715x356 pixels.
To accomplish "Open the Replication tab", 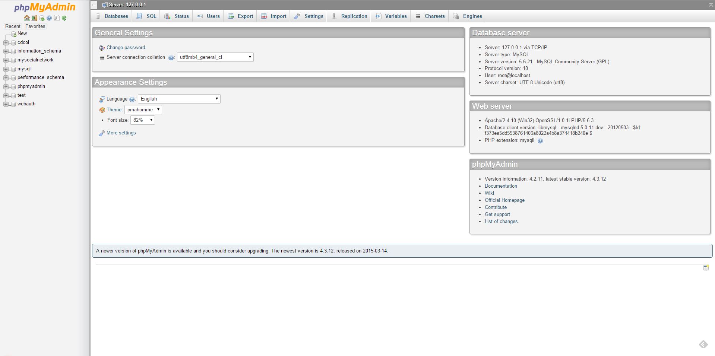I will point(349,16).
